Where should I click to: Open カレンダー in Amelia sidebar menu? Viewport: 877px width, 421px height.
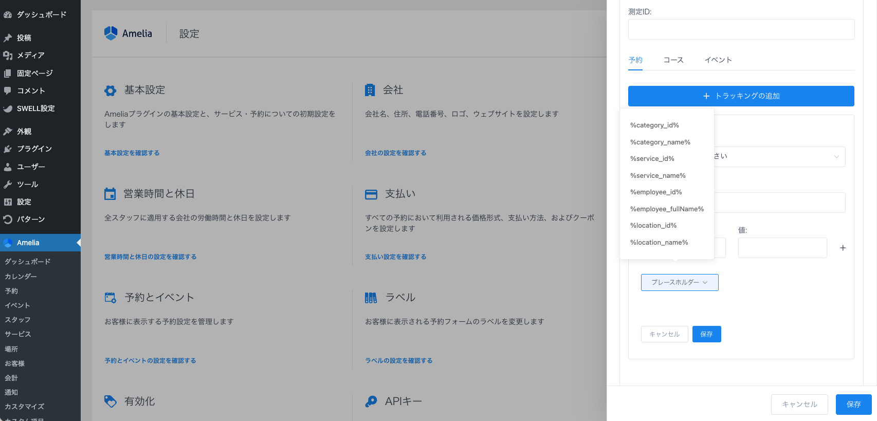coord(21,276)
